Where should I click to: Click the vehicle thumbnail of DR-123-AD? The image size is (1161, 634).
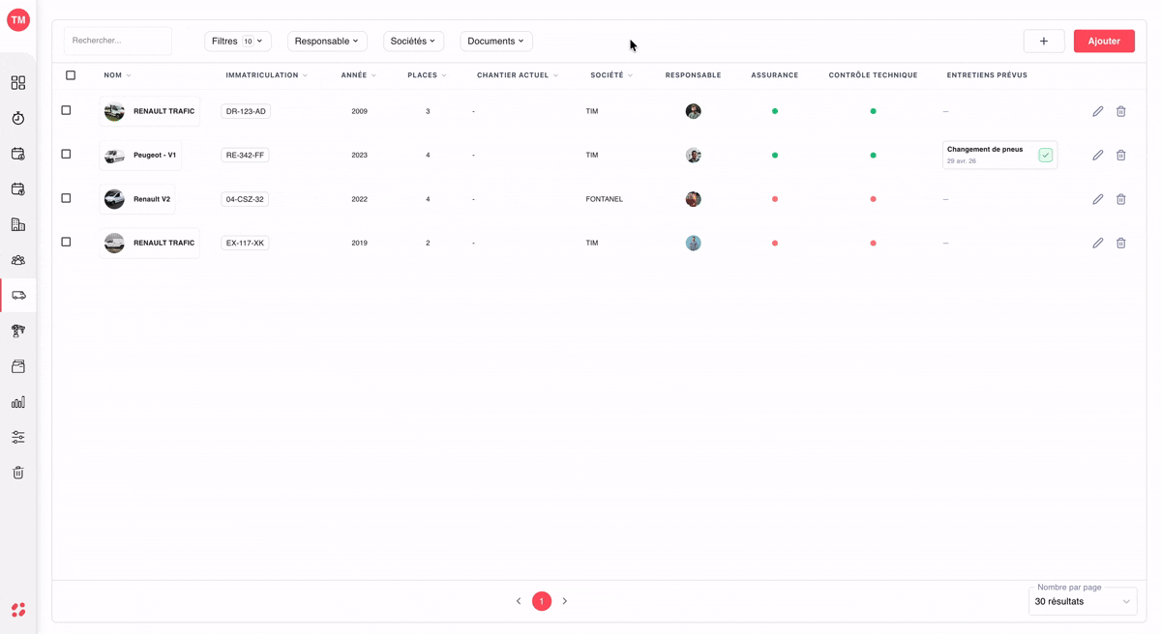(x=114, y=111)
